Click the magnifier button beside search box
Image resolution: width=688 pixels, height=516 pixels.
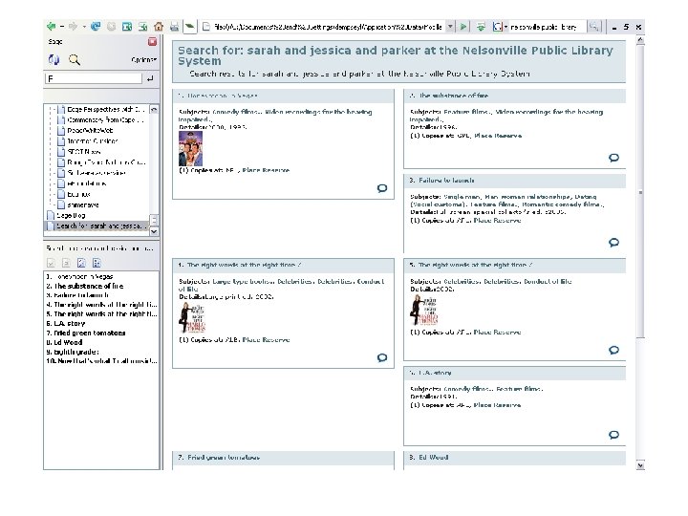coord(593,27)
